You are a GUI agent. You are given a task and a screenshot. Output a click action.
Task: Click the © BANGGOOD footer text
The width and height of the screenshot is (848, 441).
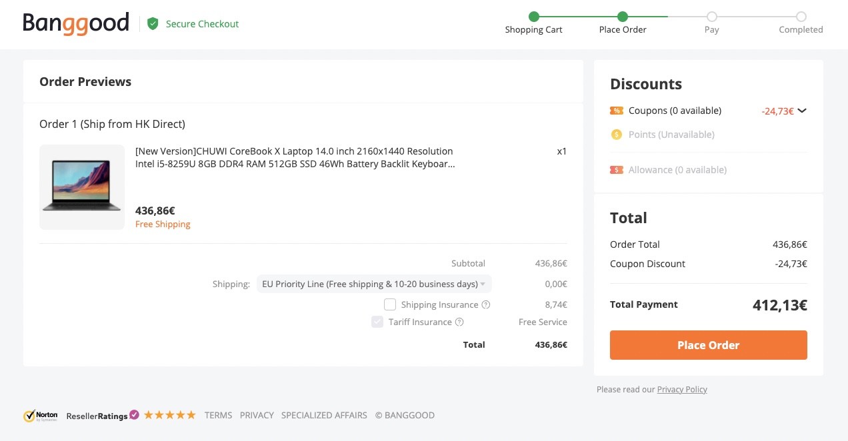[405, 415]
